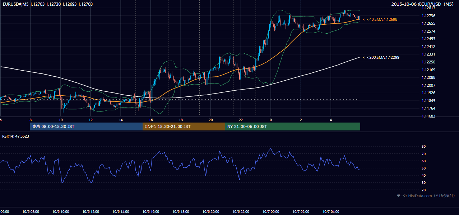Click the 1.11845 price axis label
The image size is (459, 215).
[429, 101]
